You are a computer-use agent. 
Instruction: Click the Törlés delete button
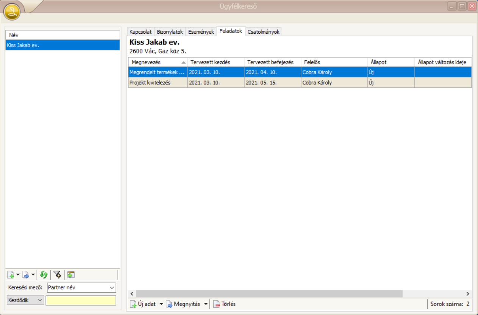tap(224, 304)
